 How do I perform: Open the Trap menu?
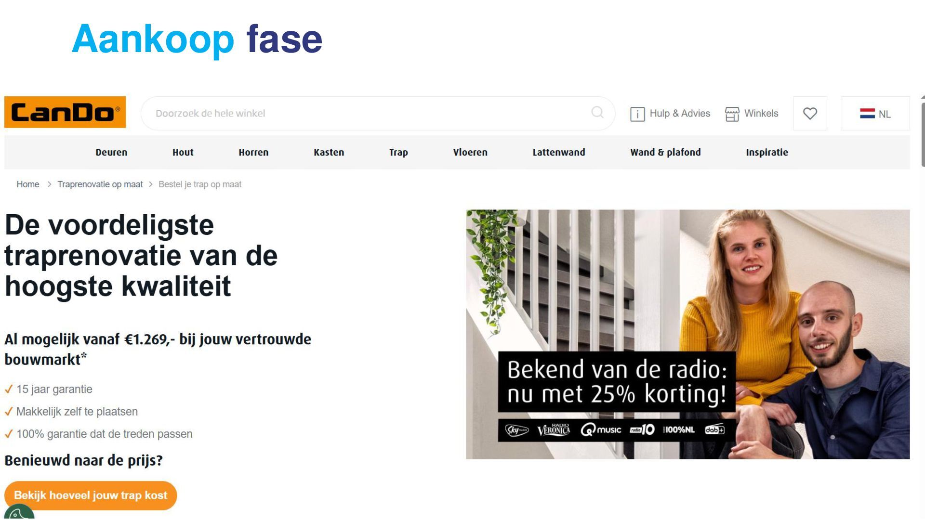coord(398,152)
